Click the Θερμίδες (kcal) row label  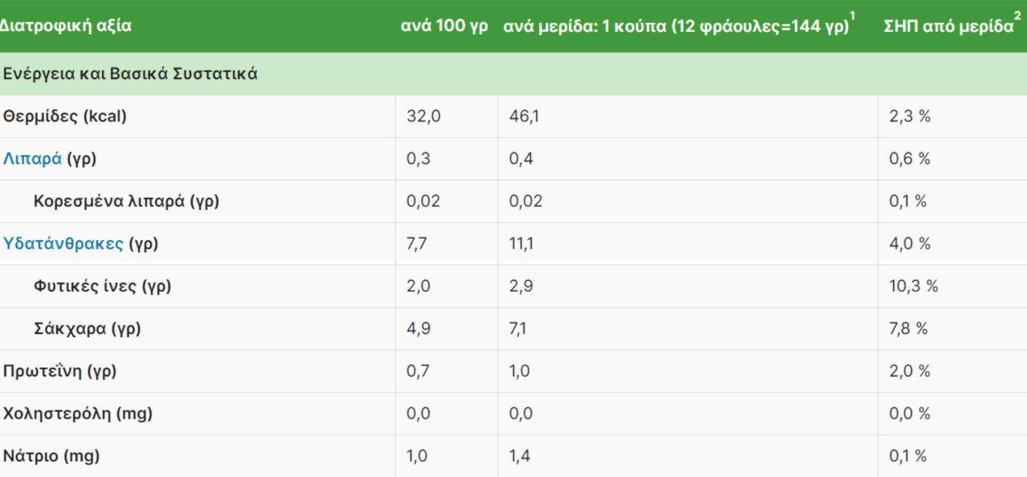pos(65,117)
